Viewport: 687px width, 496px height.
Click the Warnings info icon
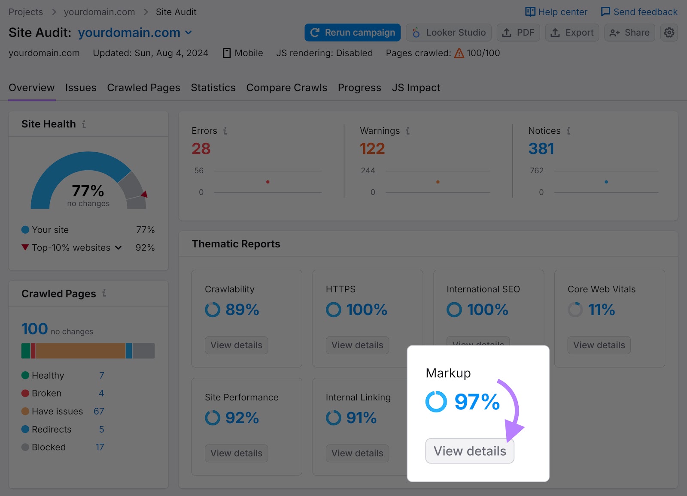pyautogui.click(x=407, y=131)
